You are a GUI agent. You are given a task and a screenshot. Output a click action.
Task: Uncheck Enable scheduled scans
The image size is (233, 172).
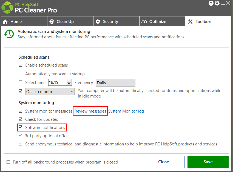click(21, 65)
